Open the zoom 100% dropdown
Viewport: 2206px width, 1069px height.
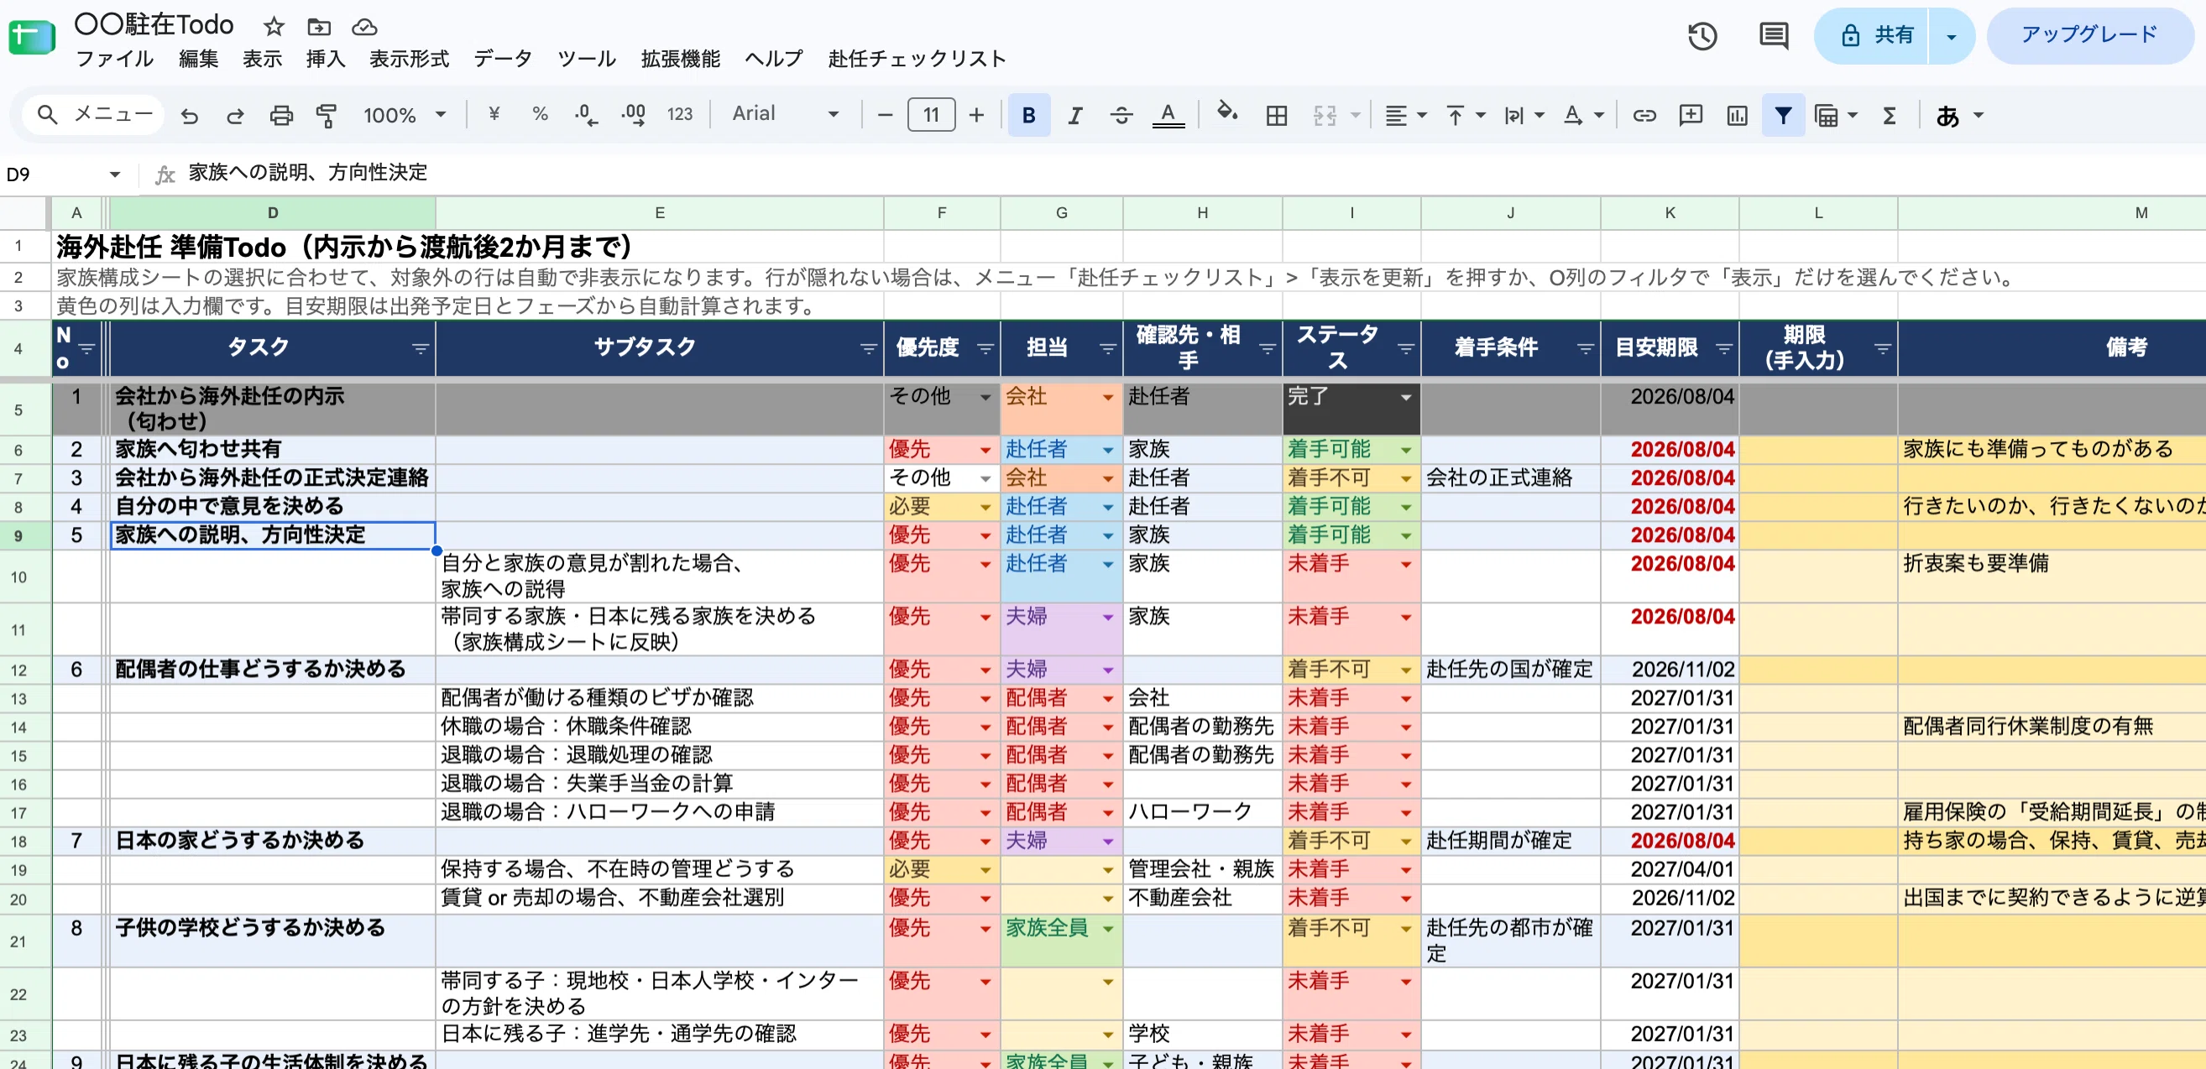[x=405, y=115]
